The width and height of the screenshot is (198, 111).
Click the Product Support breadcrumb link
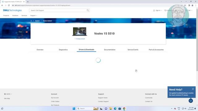[47, 21]
